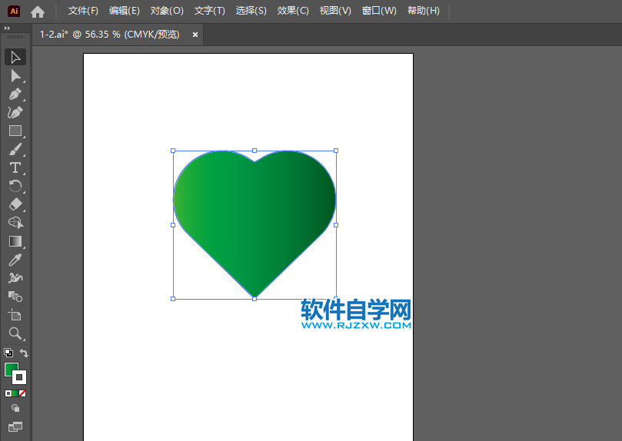Select the Blend tool
Screen dimensions: 622x441
15,297
